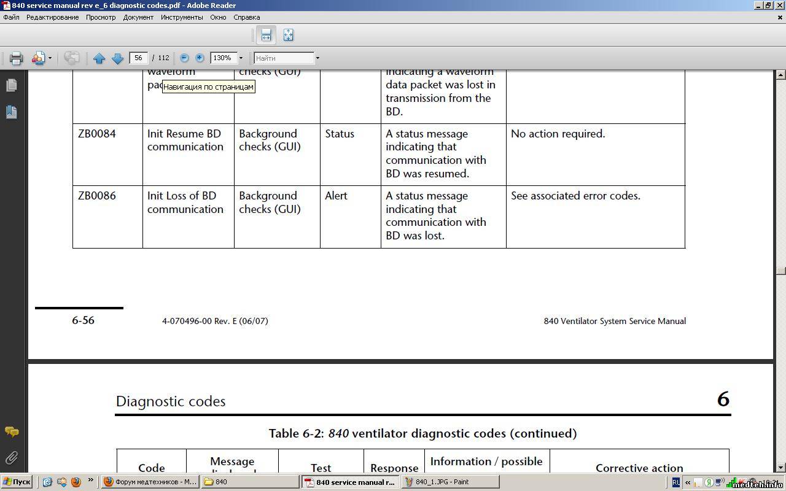This screenshot has height=491, width=786.
Task: Open the Pages thumbnails panel
Action: point(11,85)
